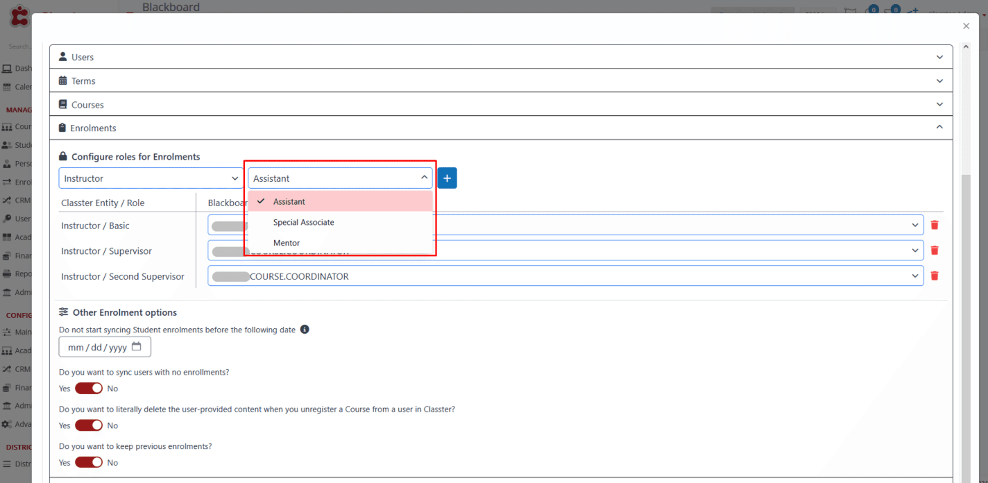This screenshot has width=988, height=483.
Task: Delete the Instructor / Supervisor role mapping
Action: [935, 250]
